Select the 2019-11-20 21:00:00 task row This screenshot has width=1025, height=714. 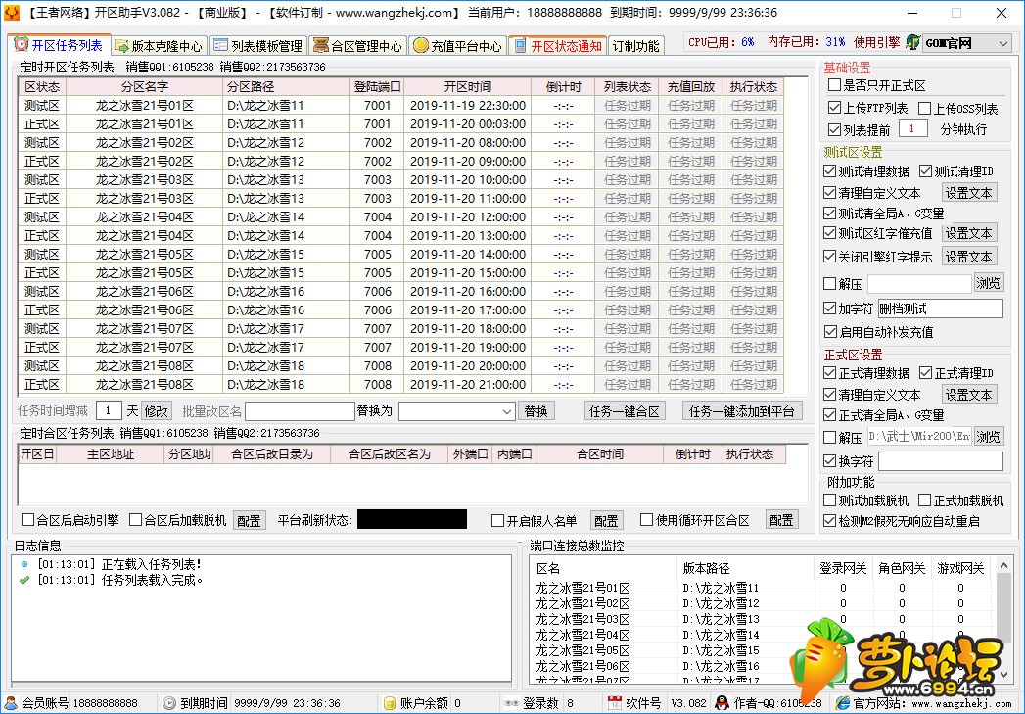click(x=401, y=385)
